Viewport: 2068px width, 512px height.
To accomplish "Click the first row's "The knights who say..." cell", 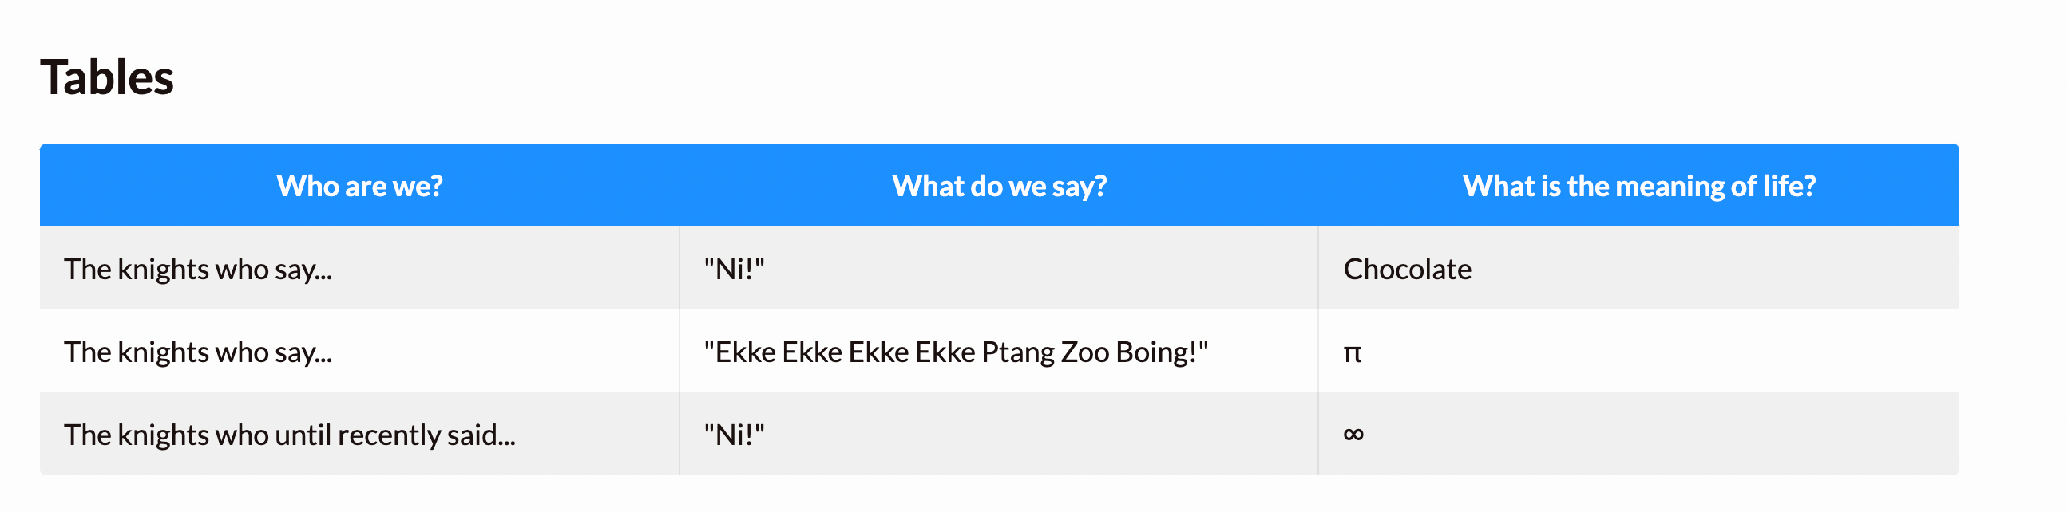I will [359, 269].
